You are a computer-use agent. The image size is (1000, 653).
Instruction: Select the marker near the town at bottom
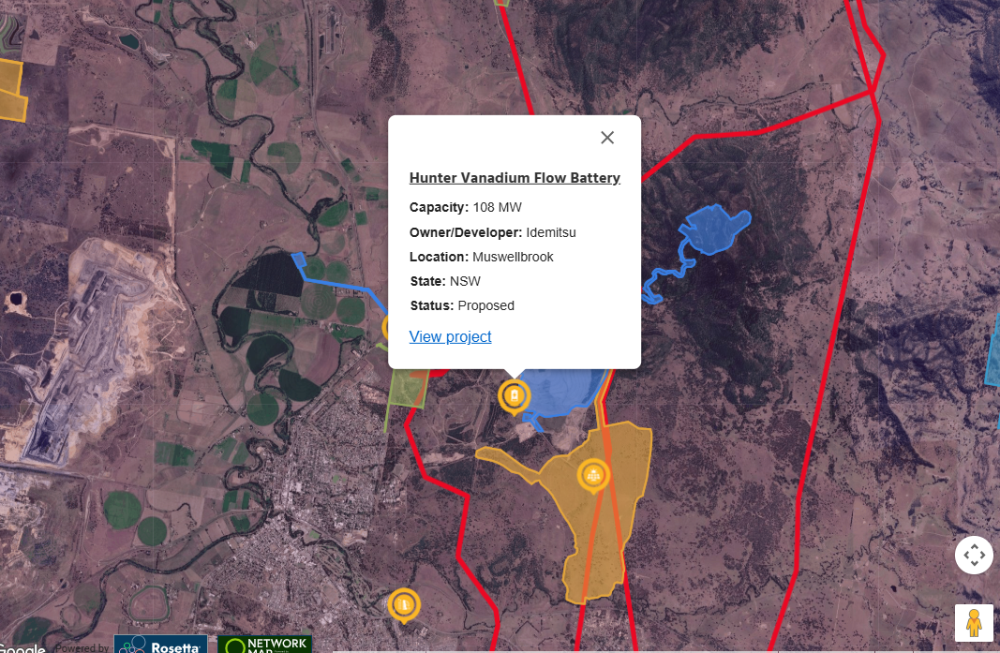pos(404,604)
